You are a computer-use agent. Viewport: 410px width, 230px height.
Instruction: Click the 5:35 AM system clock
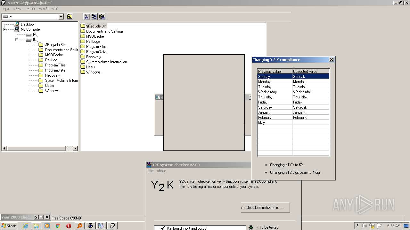point(394,226)
